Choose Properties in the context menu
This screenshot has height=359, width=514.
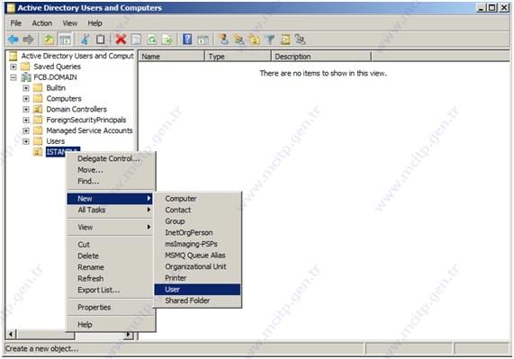point(110,307)
